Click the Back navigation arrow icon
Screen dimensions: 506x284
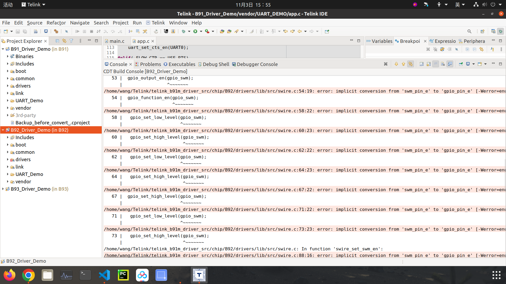300,31
